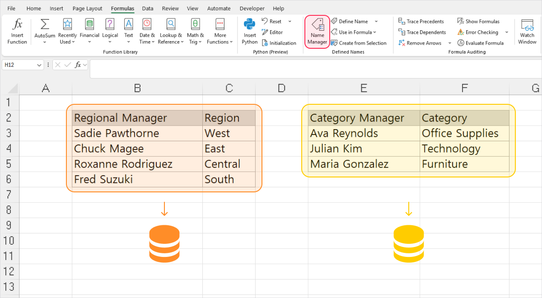Expand the Error Checking dropdown arrow
Image resolution: width=542 pixels, height=298 pixels.
[x=506, y=32]
